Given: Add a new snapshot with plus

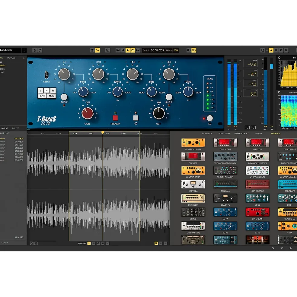Looking at the screenshot, I should (94, 243).
